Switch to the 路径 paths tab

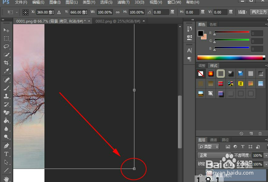click(x=225, y=140)
